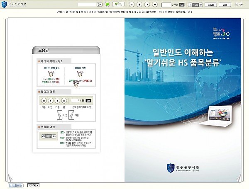
Task: Open the 제2편 관세품목분류 section link
Action: [x=142, y=12]
